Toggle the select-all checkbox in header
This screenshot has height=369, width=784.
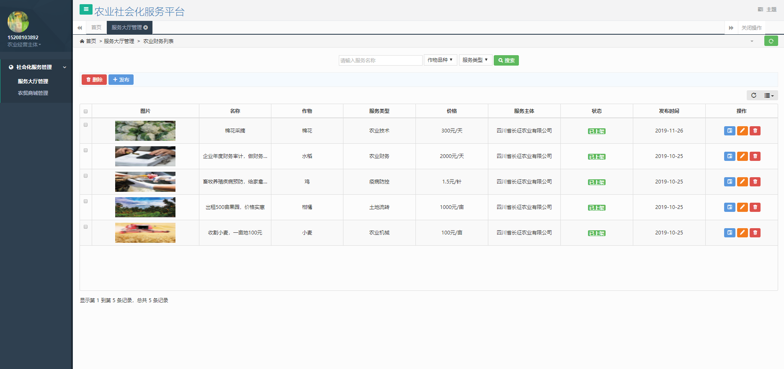pyautogui.click(x=86, y=111)
